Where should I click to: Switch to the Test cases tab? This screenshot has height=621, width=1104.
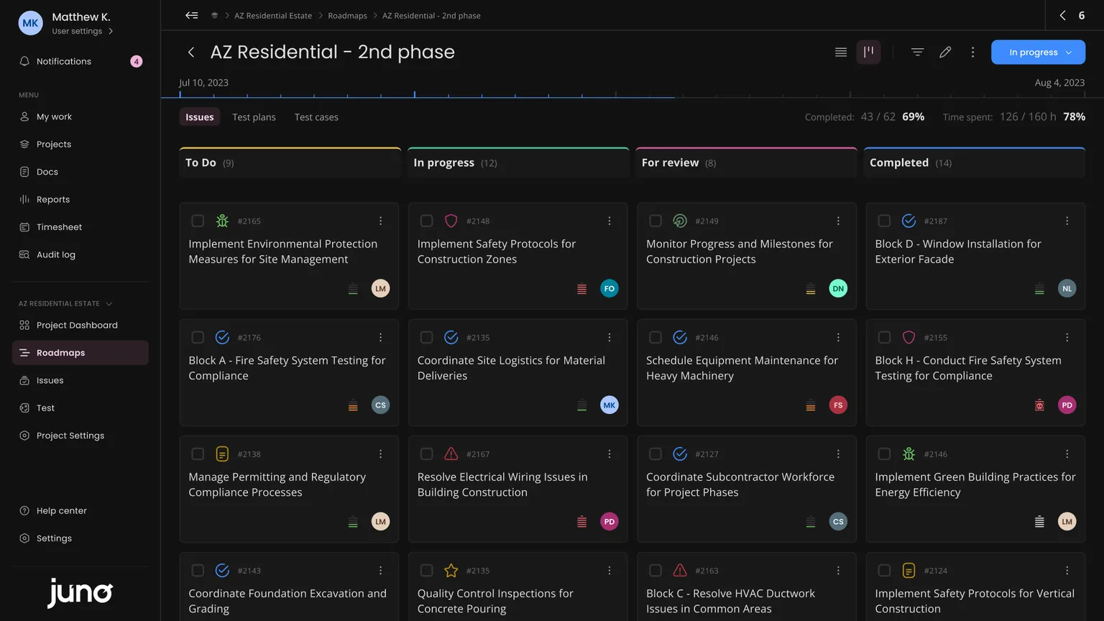[316, 117]
